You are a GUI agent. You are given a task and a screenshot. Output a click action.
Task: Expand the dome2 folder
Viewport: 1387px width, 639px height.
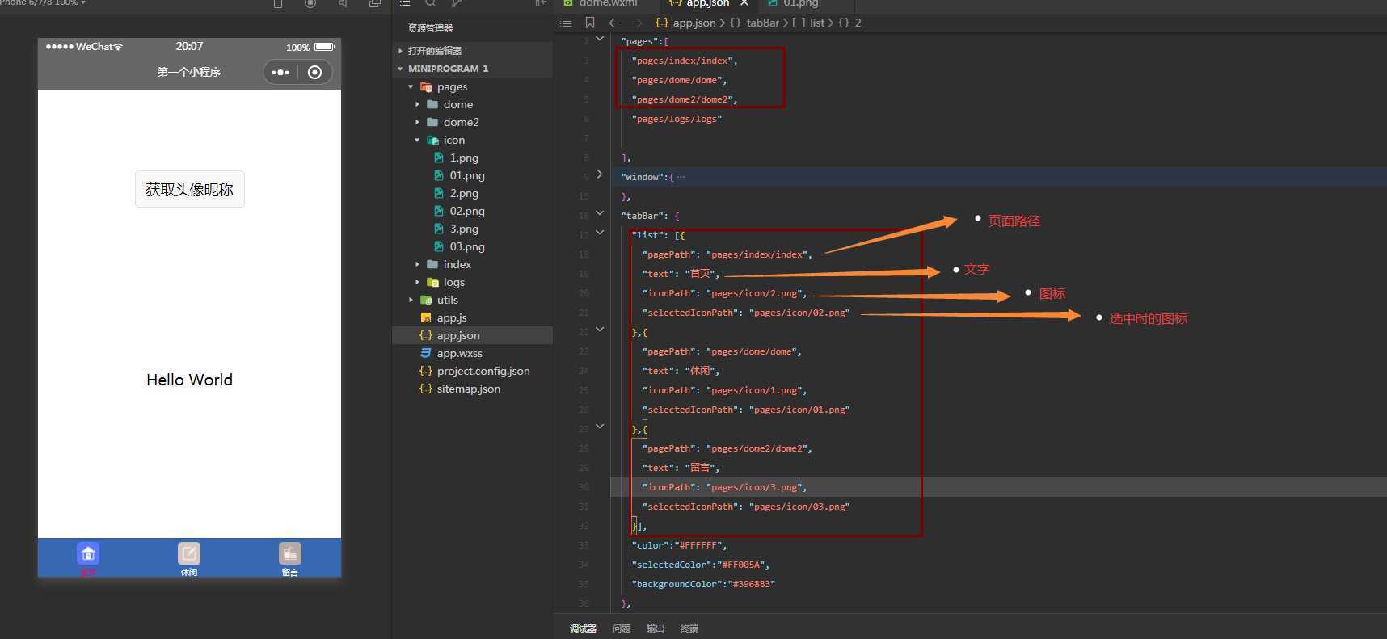pyautogui.click(x=472, y=122)
